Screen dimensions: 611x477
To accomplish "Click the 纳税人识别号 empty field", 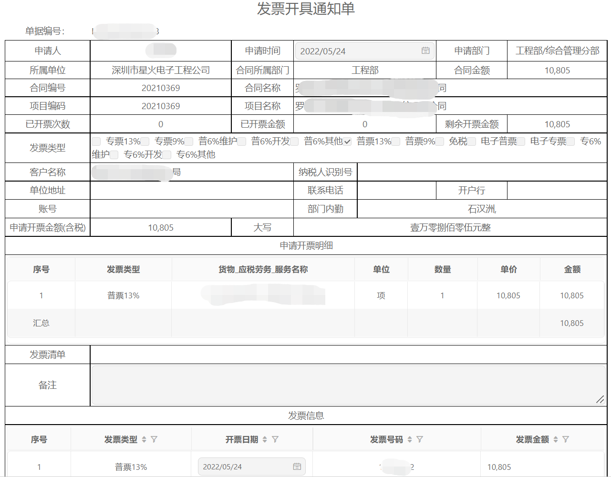I will coord(482,172).
